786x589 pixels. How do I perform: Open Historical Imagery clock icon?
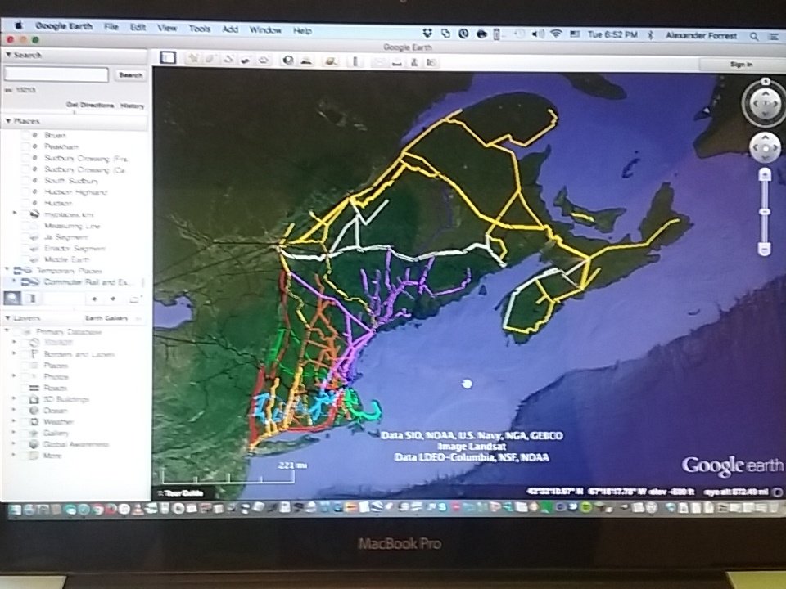tap(288, 61)
